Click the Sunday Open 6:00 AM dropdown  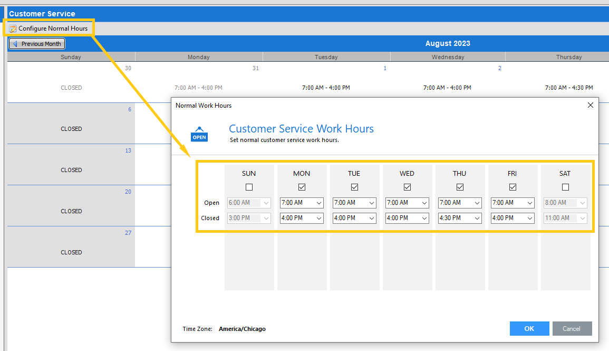[x=249, y=203]
